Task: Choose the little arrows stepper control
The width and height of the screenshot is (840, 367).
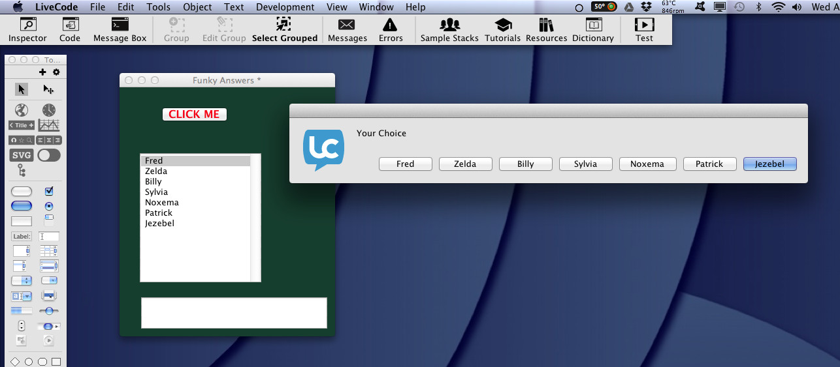Action: 22,325
